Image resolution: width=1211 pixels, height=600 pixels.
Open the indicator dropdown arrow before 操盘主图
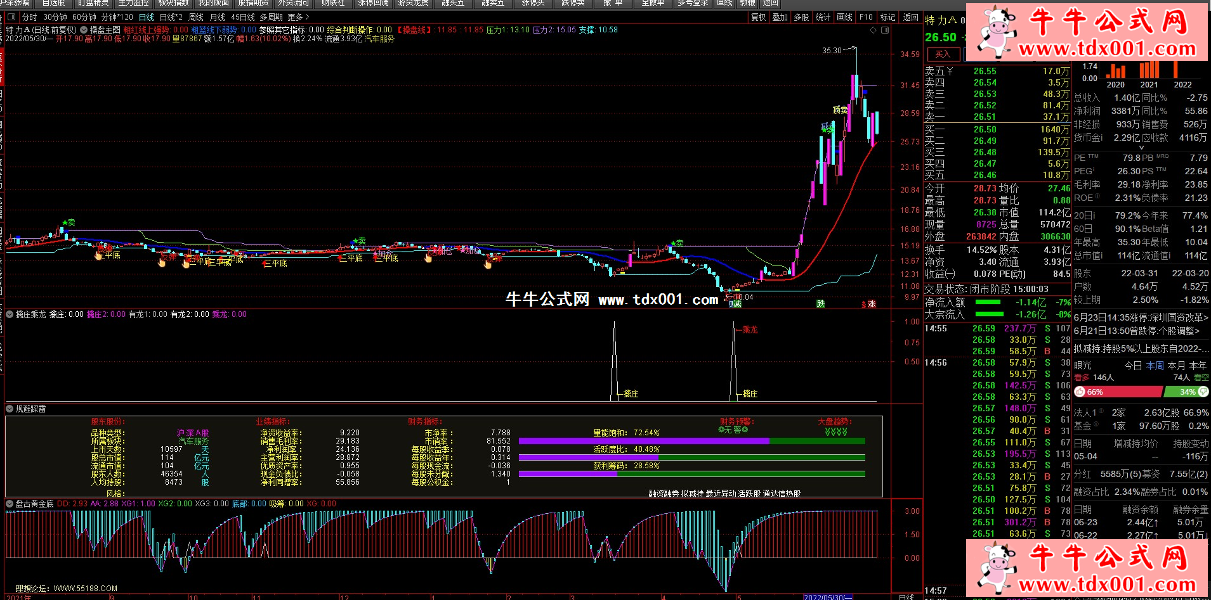84,30
